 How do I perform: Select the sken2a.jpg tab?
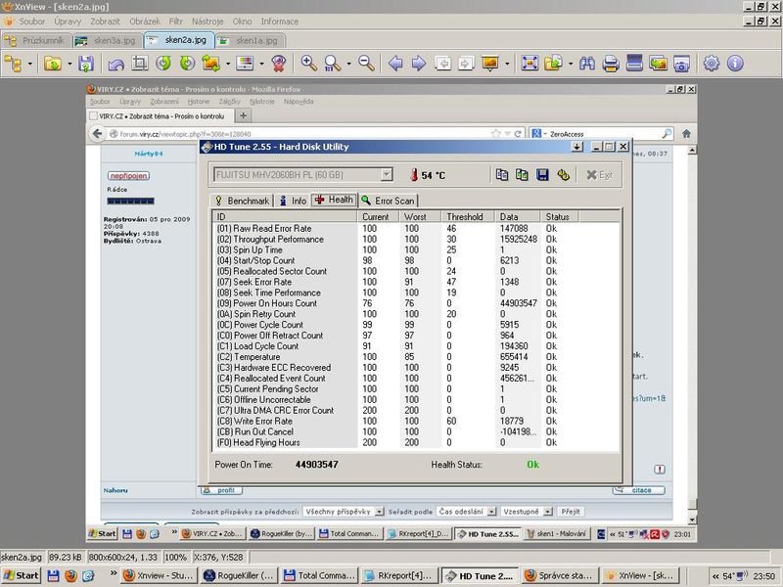tap(179, 40)
